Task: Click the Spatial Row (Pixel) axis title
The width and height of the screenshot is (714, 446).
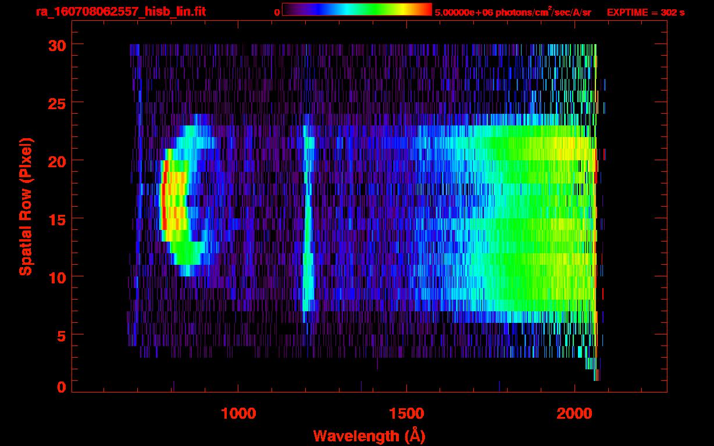Action: pos(26,207)
